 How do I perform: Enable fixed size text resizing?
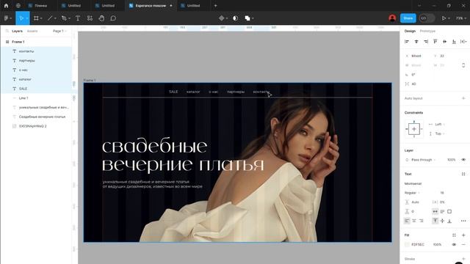click(449, 212)
